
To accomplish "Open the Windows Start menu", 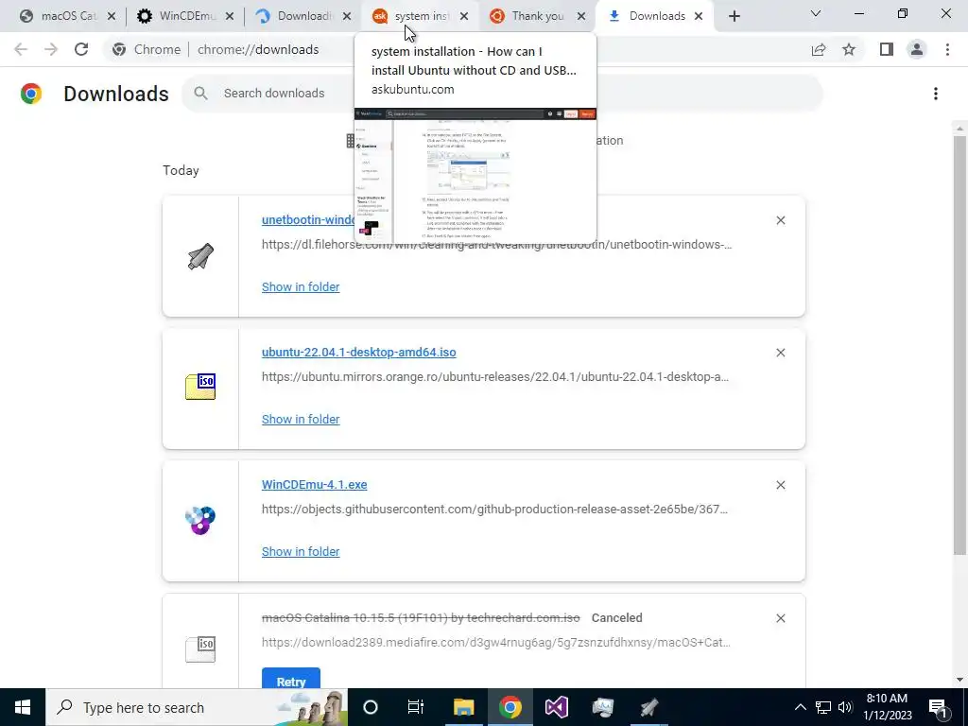I will pyautogui.click(x=23, y=707).
